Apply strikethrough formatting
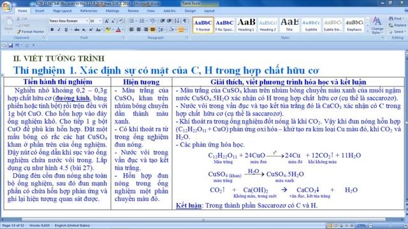The image size is (408, 229). click(x=76, y=30)
